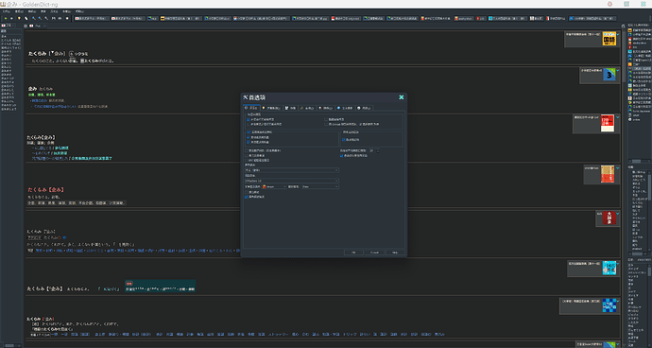Click the dark red dictionary cover icon
Image resolution: width=652 pixels, height=348 pixels.
click(x=609, y=218)
